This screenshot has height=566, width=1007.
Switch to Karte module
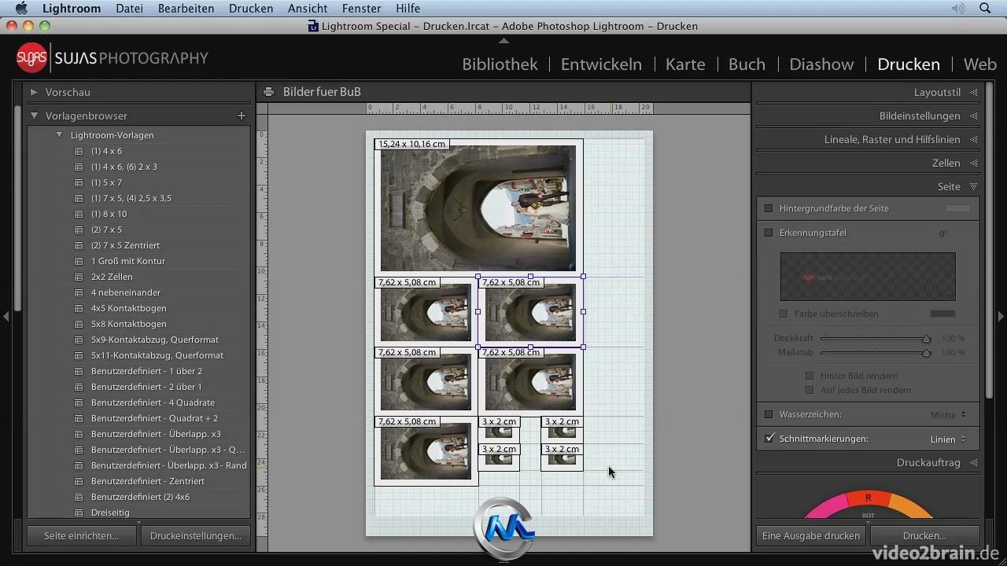(685, 64)
